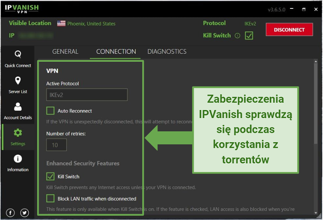The height and width of the screenshot is (220, 323).
Task: Minimize the IPVanish window
Action: coord(292,9)
